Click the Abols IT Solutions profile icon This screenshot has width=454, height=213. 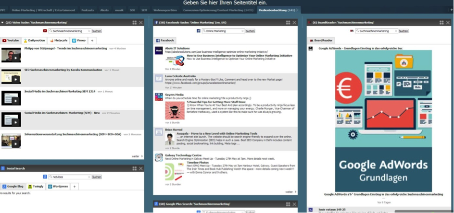(159, 50)
